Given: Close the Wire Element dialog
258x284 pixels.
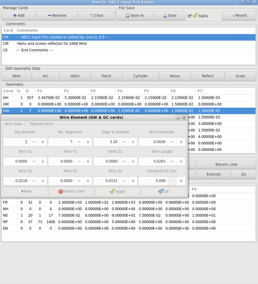Looking at the screenshot, I should [x=184, y=117].
